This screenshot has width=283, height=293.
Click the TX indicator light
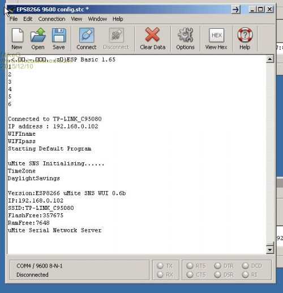click(x=160, y=266)
